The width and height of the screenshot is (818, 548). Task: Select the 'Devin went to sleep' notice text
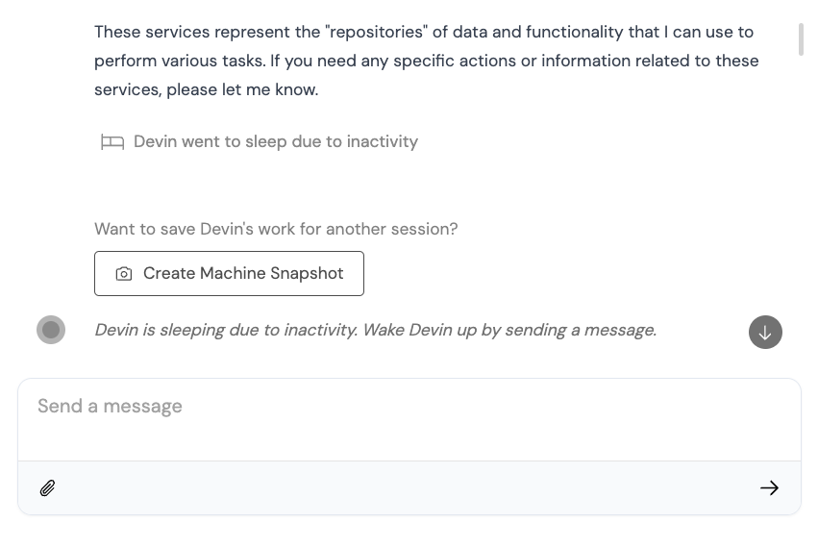click(276, 141)
